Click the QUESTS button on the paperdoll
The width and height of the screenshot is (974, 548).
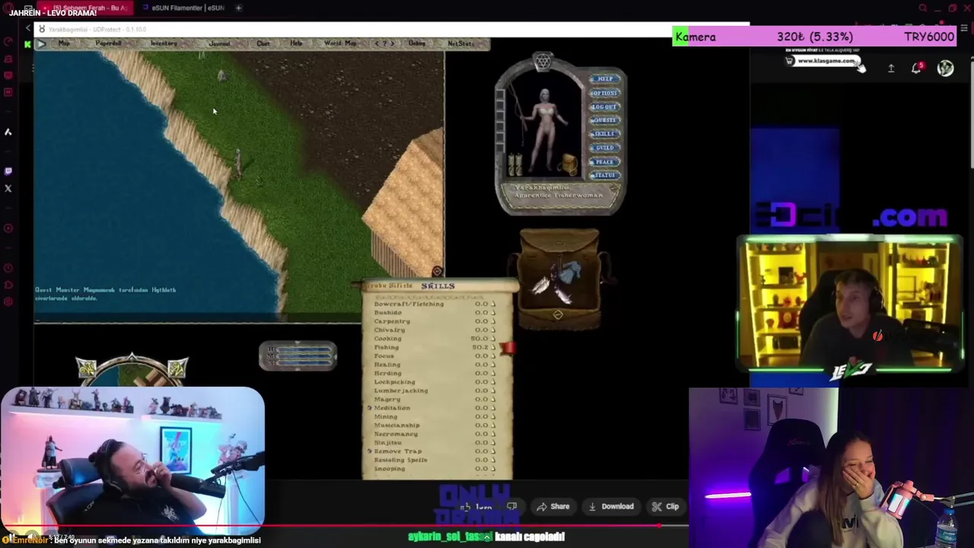pos(605,120)
